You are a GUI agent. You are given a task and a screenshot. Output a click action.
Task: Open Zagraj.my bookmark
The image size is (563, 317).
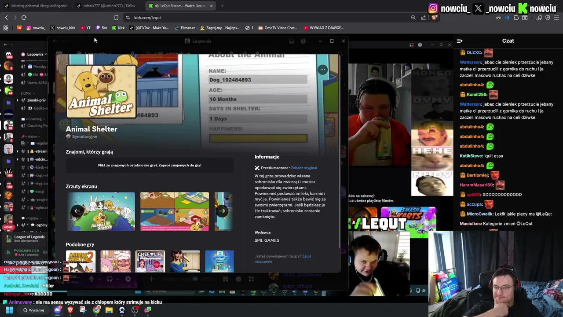coord(219,28)
